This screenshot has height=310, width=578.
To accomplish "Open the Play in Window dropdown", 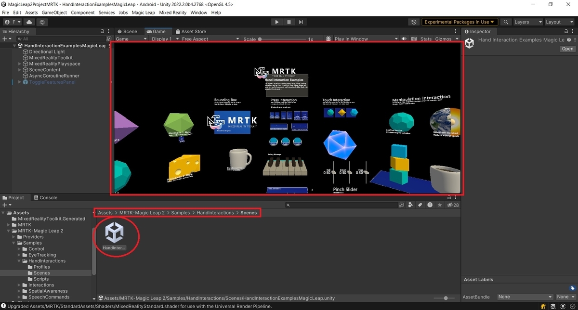I will pos(366,39).
